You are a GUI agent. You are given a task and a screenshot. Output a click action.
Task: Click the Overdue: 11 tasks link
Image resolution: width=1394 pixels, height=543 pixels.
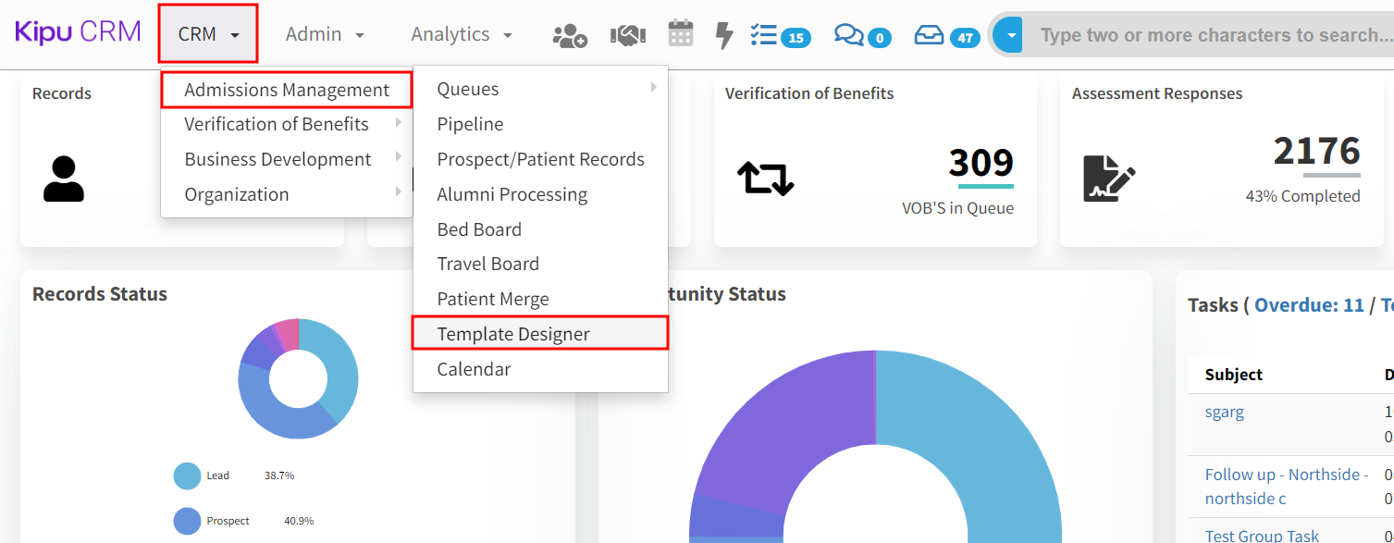(1309, 305)
